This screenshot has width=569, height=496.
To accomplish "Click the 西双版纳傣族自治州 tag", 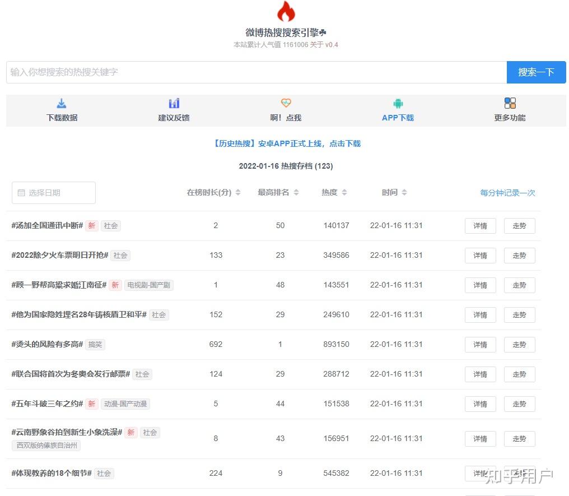I will (47, 446).
